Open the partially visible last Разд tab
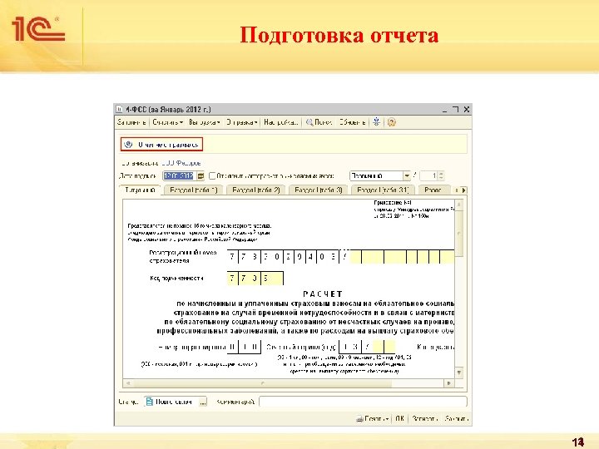Screen dimensions: 599x449 click(x=433, y=190)
